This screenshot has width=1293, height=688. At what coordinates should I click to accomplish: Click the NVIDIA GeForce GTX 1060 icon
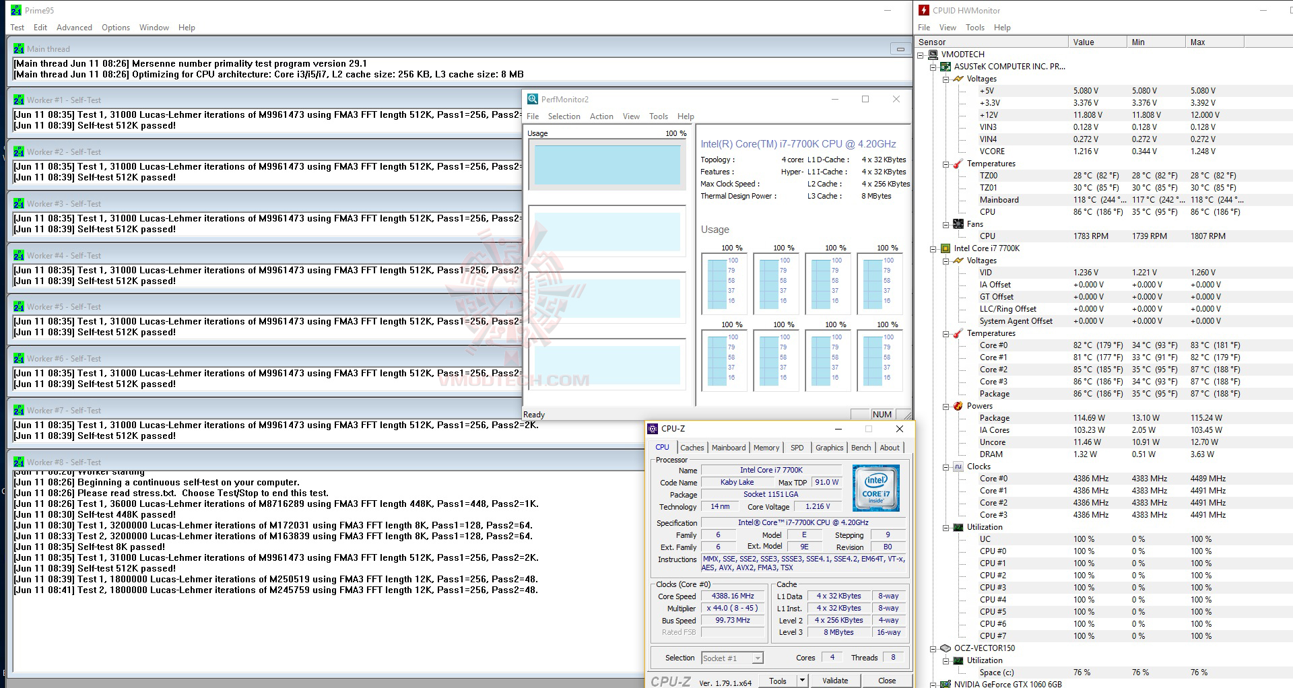(946, 684)
